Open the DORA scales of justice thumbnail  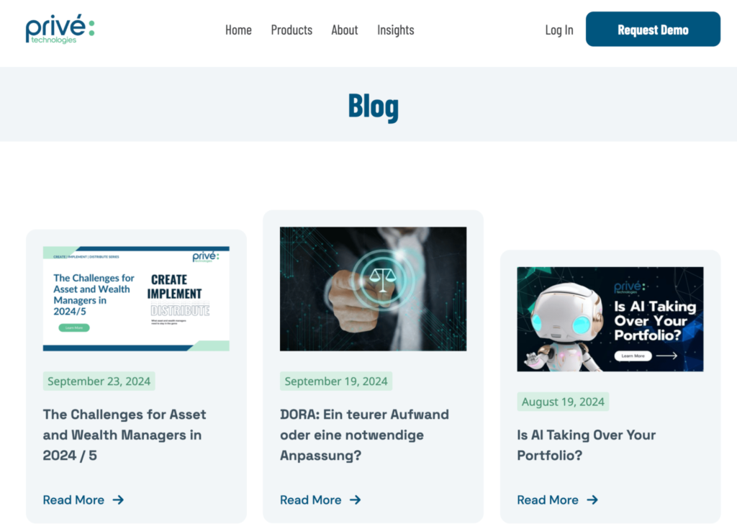[374, 289]
